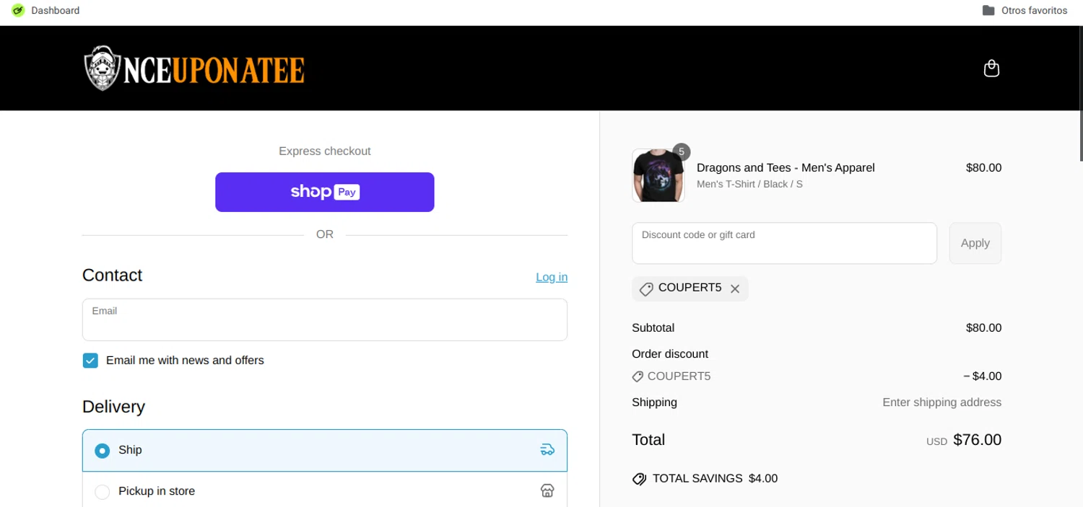The width and height of the screenshot is (1083, 507).
Task: Click the item quantity badge on thumbnail
Action: point(681,151)
